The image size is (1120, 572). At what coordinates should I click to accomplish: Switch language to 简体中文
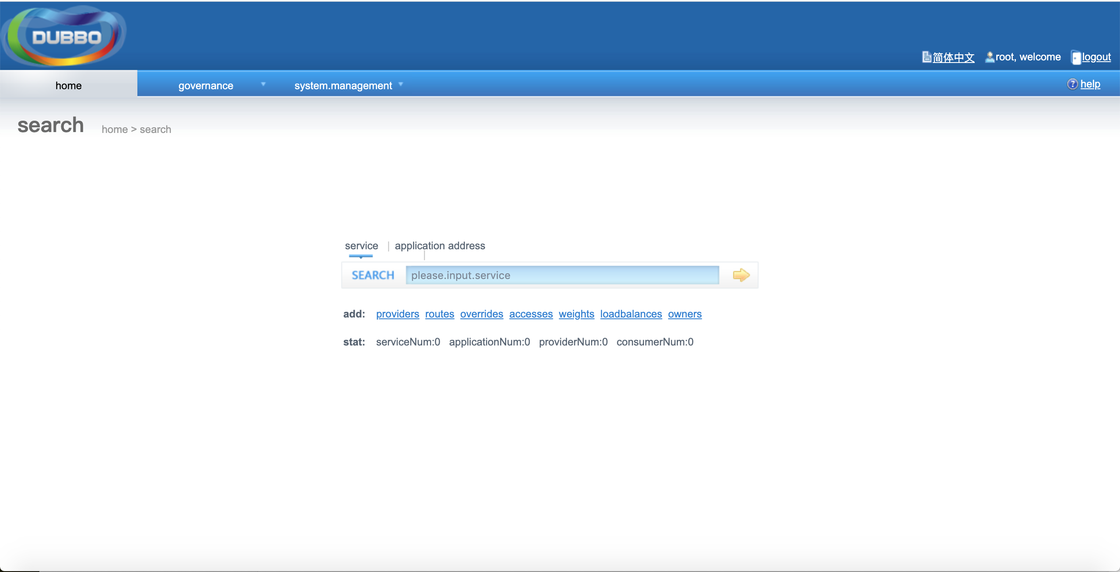point(953,57)
